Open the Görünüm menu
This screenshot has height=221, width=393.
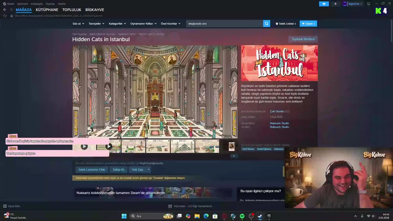pyautogui.click(x=22, y=4)
